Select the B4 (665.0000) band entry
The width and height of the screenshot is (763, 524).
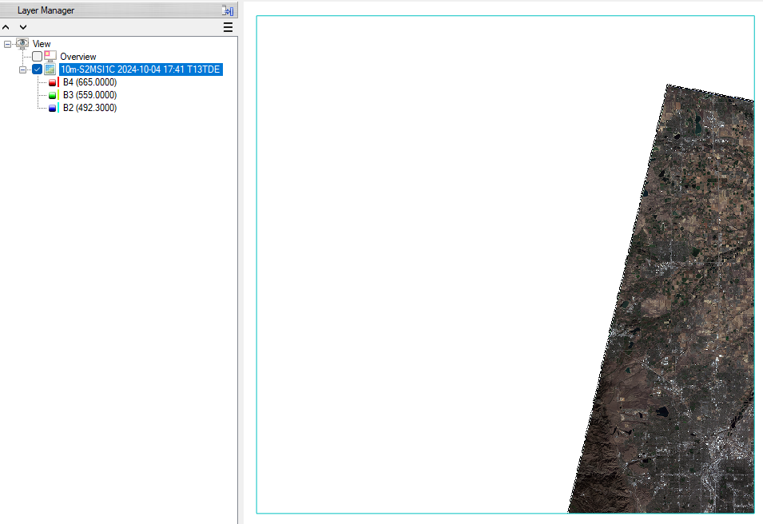point(89,82)
